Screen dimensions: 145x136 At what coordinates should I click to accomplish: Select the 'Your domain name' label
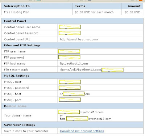click(18, 115)
